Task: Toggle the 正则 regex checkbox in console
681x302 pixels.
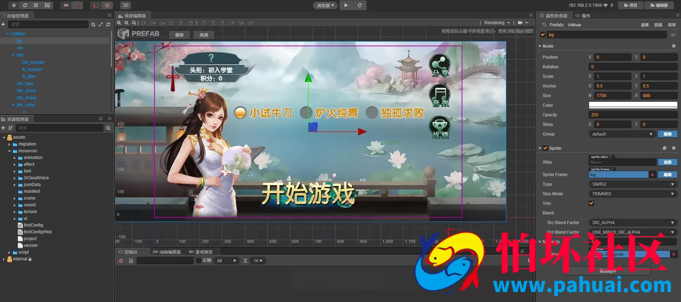Action: 199,260
